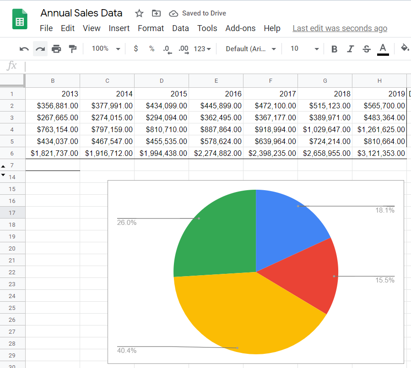Select column B header
Viewport: 411px width, 368px height.
(x=52, y=80)
